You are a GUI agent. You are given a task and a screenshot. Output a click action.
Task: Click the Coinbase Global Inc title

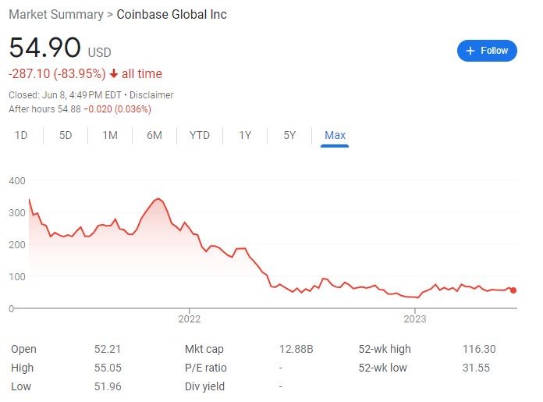point(172,15)
